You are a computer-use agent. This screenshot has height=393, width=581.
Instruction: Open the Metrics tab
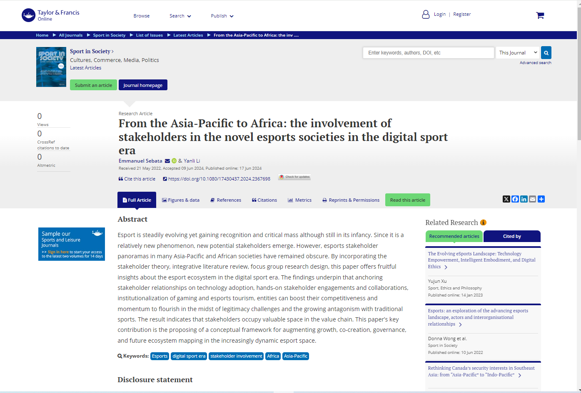299,200
